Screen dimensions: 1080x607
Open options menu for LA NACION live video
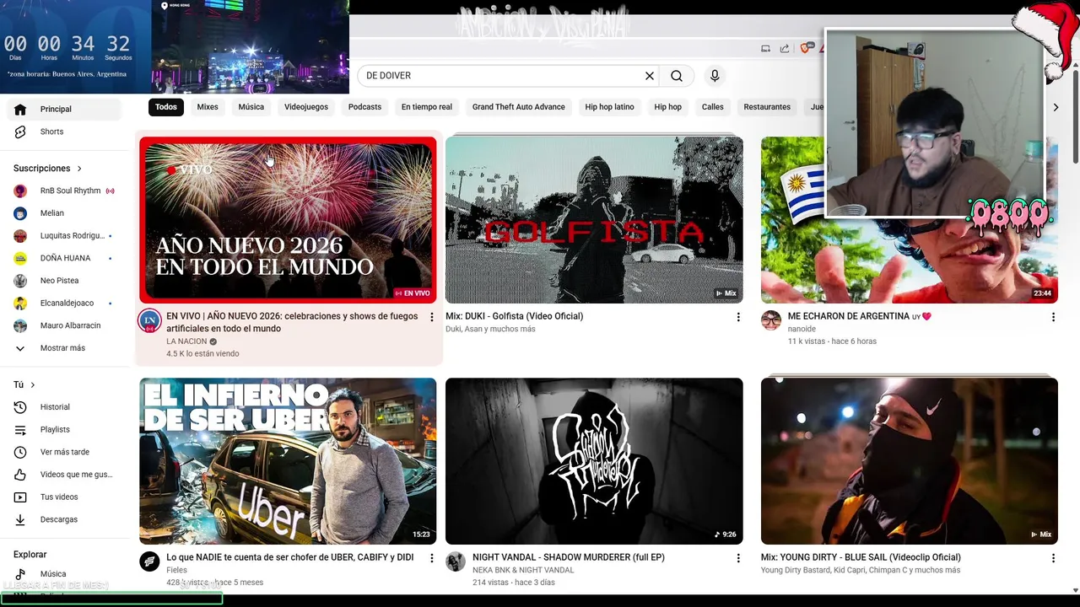tap(432, 317)
